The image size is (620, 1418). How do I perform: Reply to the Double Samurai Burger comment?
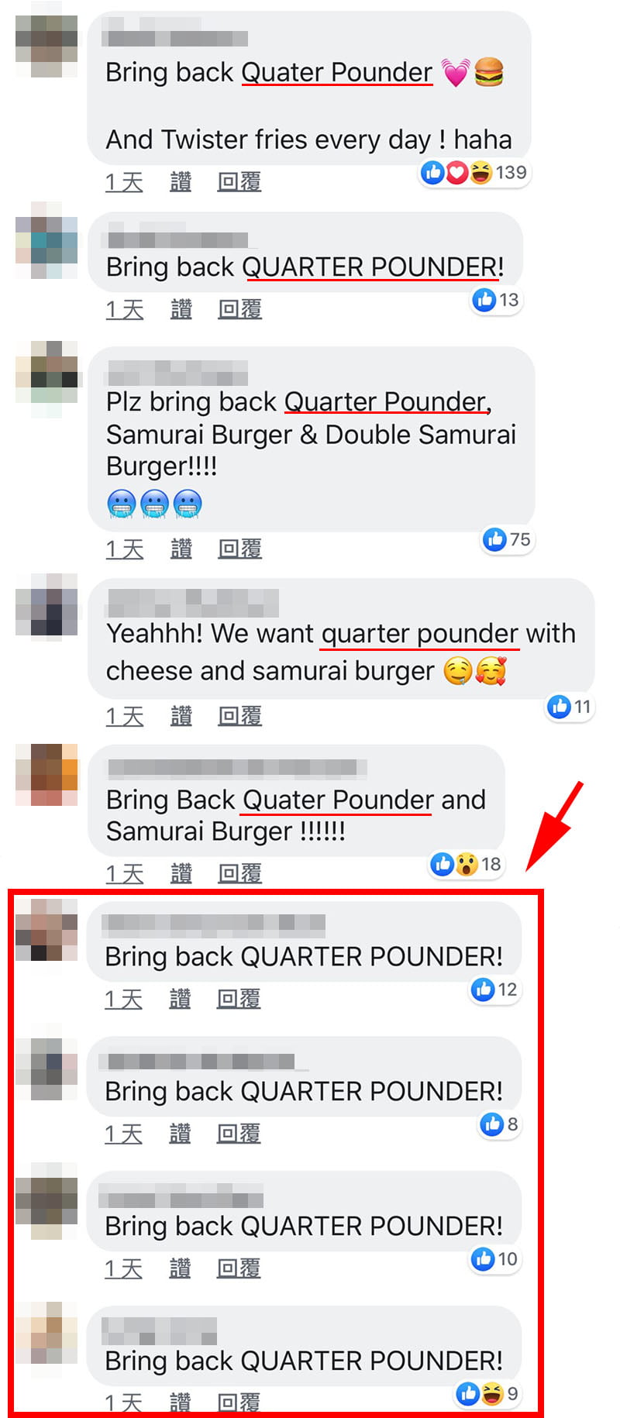239,549
